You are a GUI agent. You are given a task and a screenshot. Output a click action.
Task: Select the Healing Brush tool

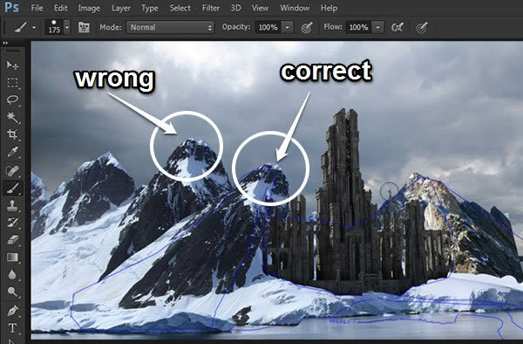[x=12, y=170]
